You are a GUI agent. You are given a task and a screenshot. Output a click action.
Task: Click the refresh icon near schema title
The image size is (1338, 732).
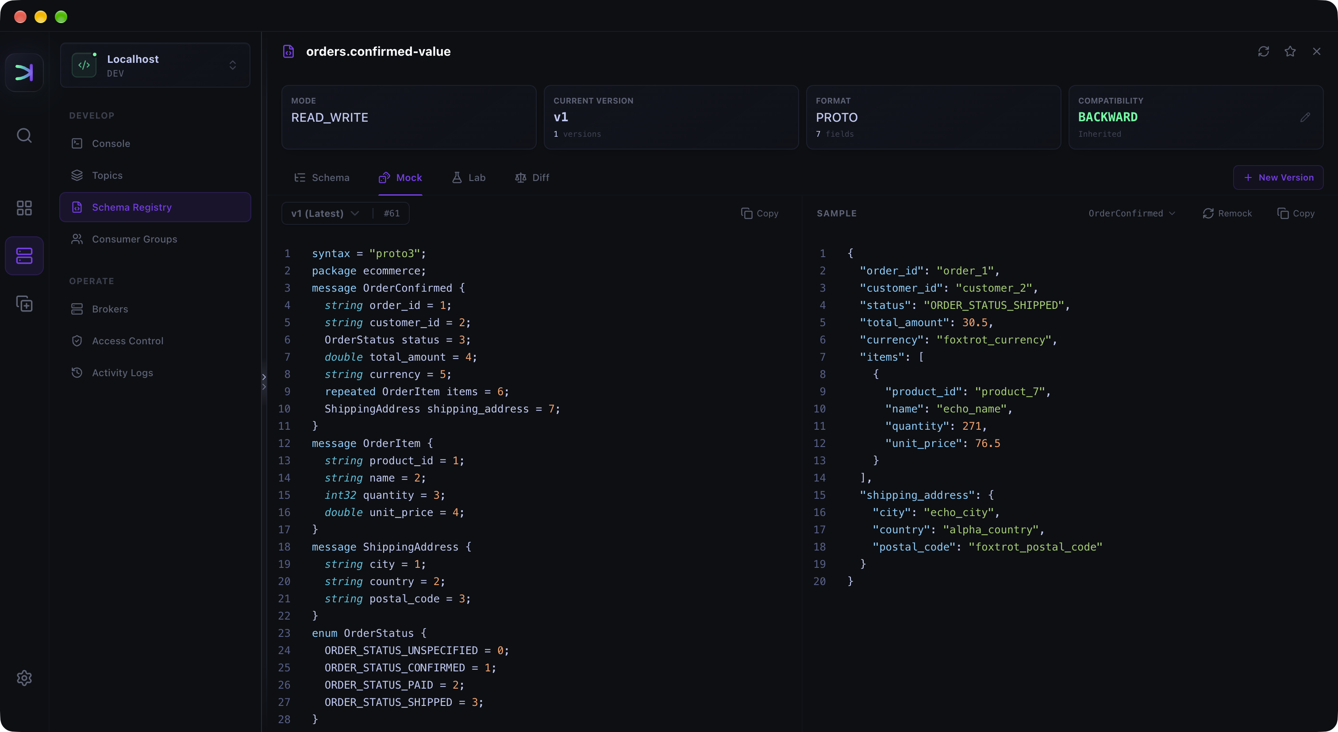[x=1263, y=51]
